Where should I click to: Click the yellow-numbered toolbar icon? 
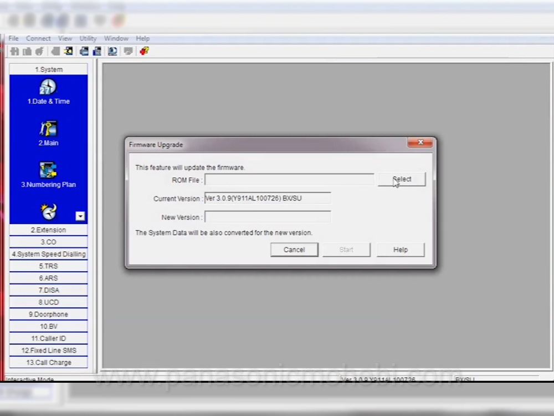[x=68, y=51]
